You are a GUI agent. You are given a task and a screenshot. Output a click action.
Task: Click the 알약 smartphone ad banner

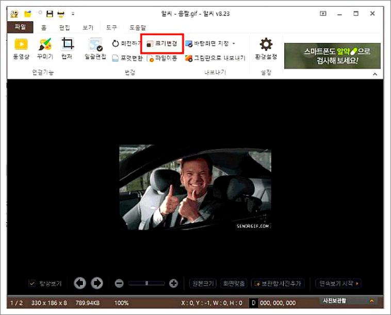coord(332,56)
